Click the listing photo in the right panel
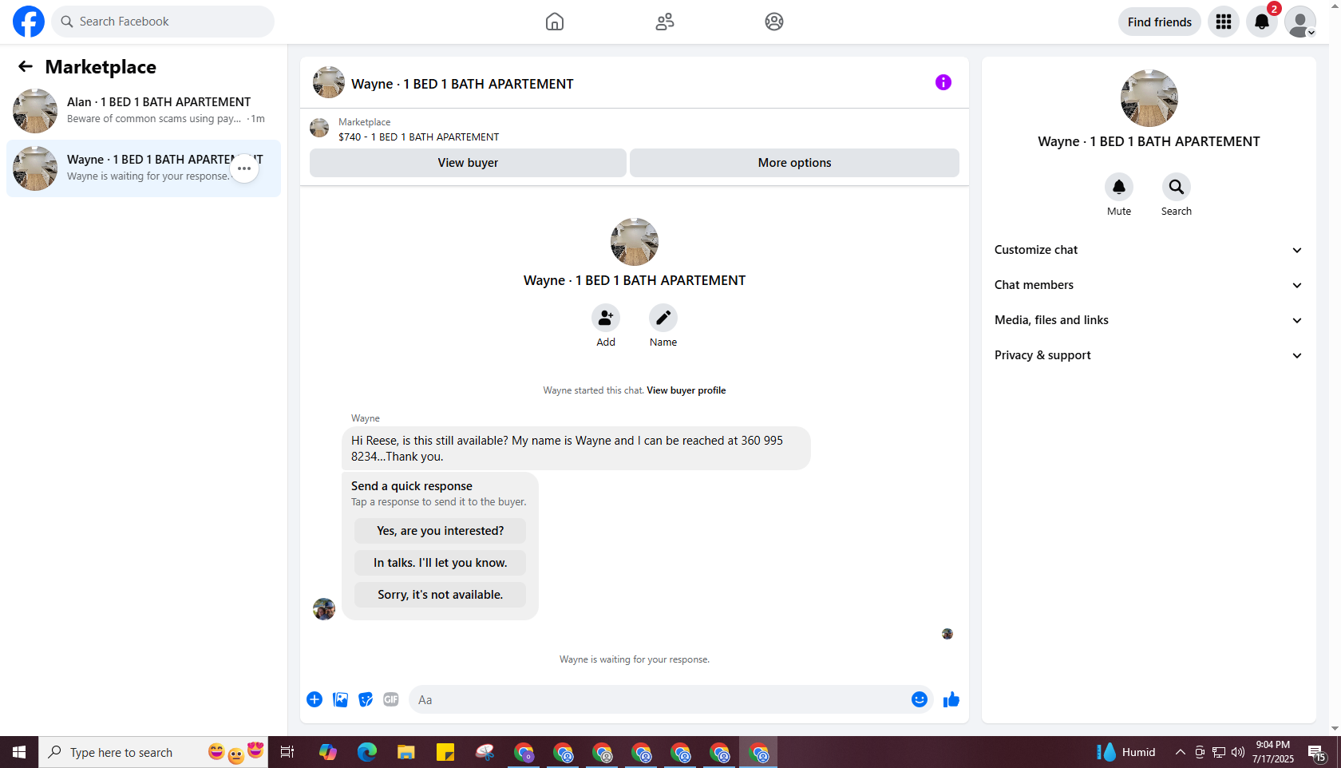Image resolution: width=1341 pixels, height=768 pixels. 1149,98
